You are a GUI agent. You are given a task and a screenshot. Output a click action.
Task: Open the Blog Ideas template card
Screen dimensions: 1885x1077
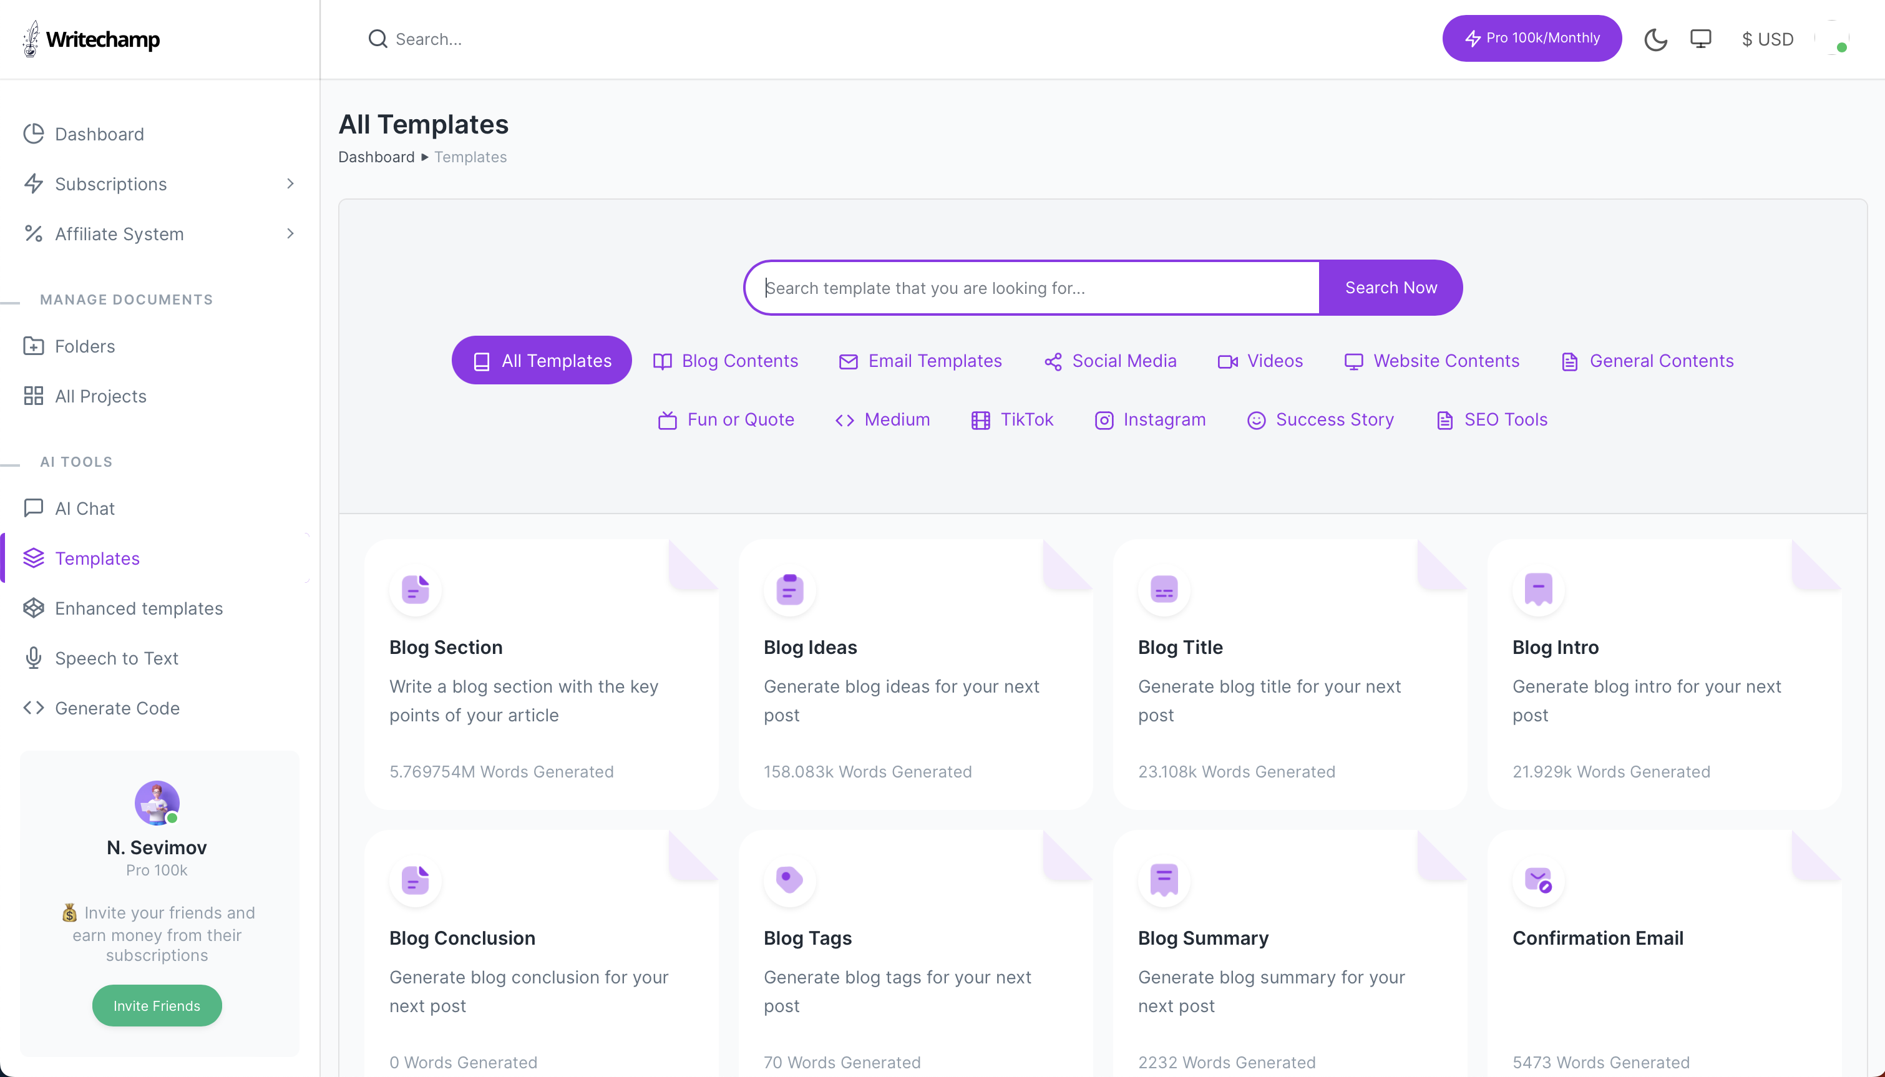pyautogui.click(x=915, y=674)
